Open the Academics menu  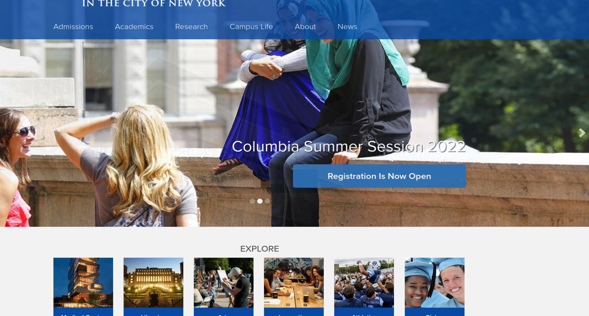tap(134, 27)
